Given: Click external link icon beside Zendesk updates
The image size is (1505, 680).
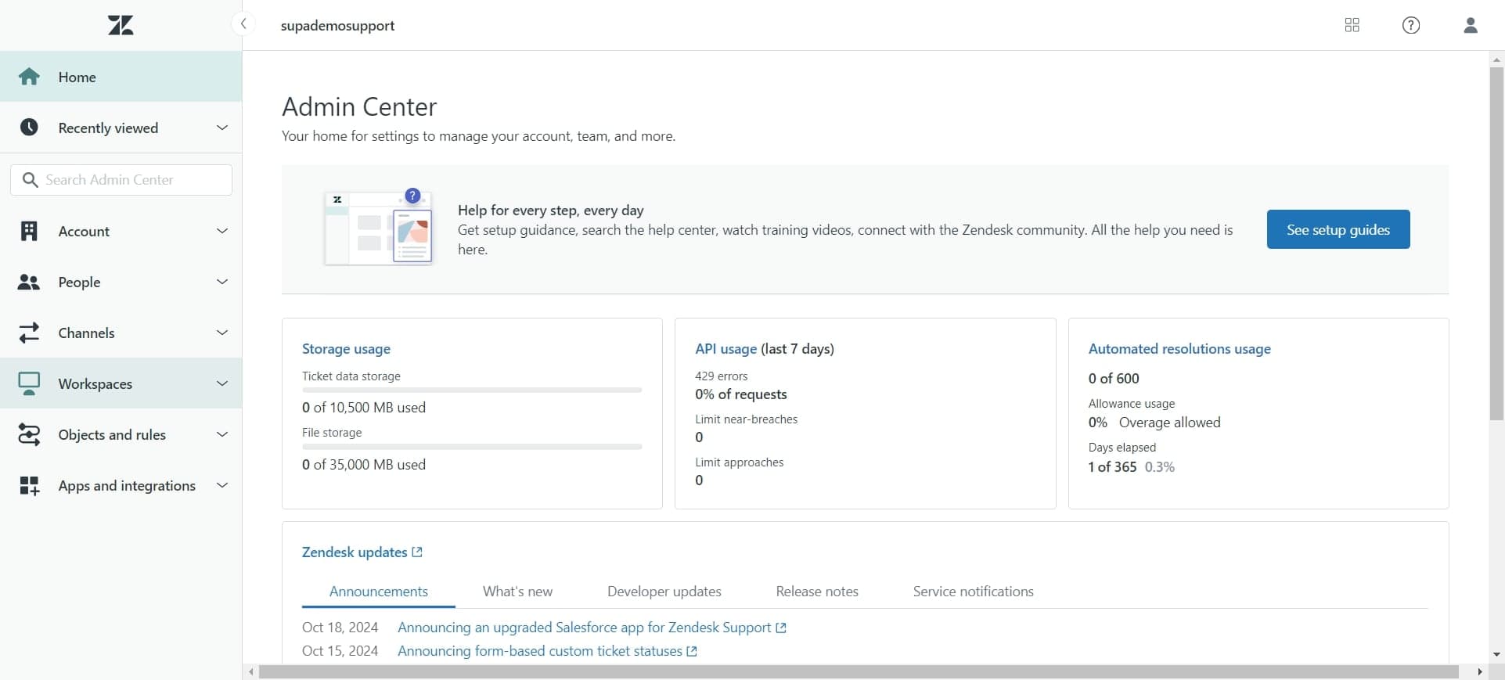Looking at the screenshot, I should [417, 552].
